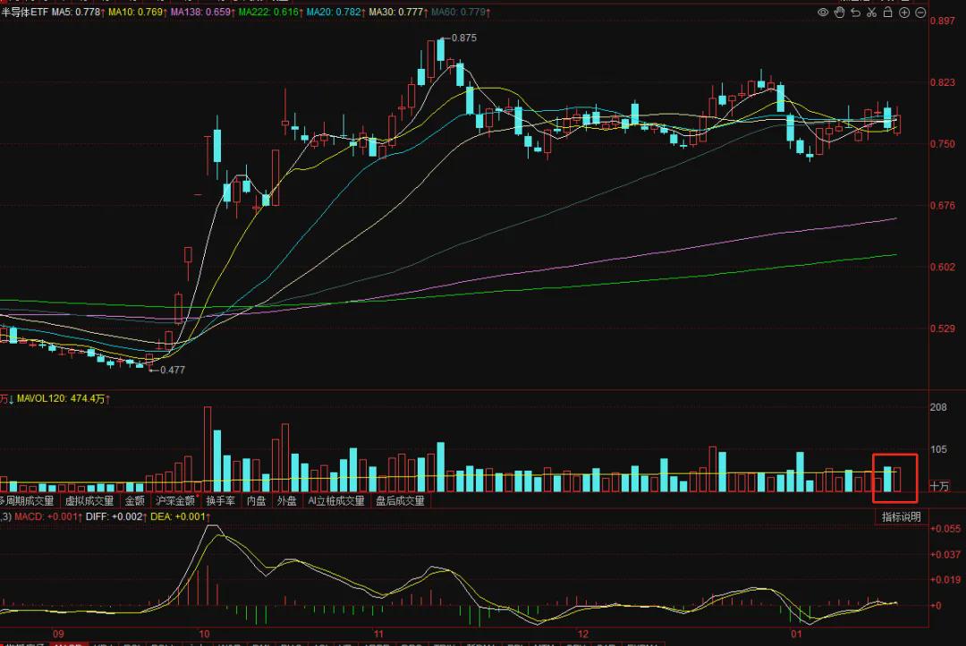Click the +0.055 MACD axis label

(945, 529)
